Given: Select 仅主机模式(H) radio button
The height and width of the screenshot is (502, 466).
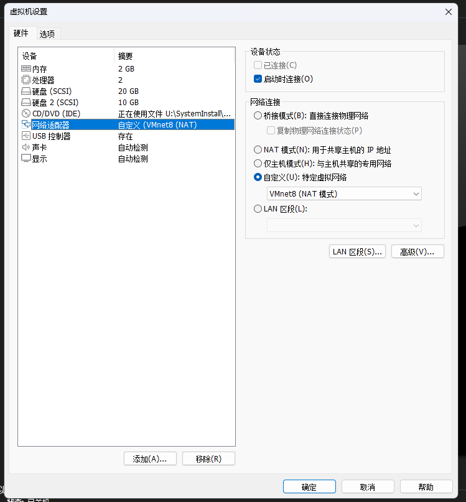Looking at the screenshot, I should point(258,164).
